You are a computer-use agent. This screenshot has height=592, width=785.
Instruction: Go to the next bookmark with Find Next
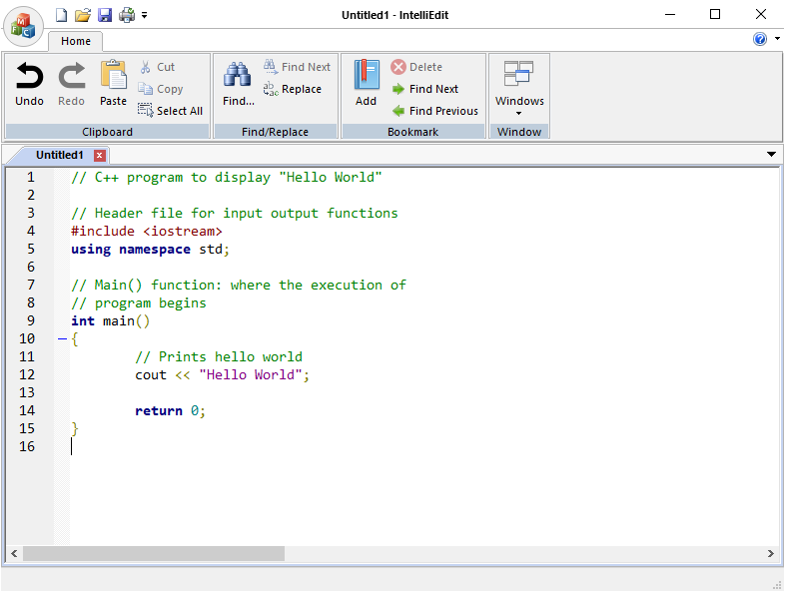(424, 89)
